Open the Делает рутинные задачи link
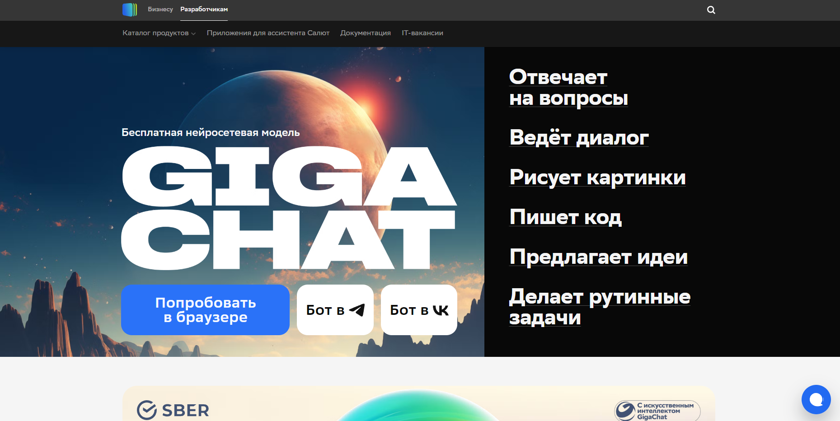Image resolution: width=840 pixels, height=421 pixels. click(x=600, y=307)
